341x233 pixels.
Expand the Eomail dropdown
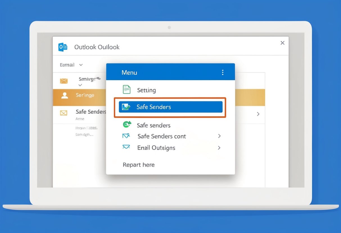(x=81, y=65)
